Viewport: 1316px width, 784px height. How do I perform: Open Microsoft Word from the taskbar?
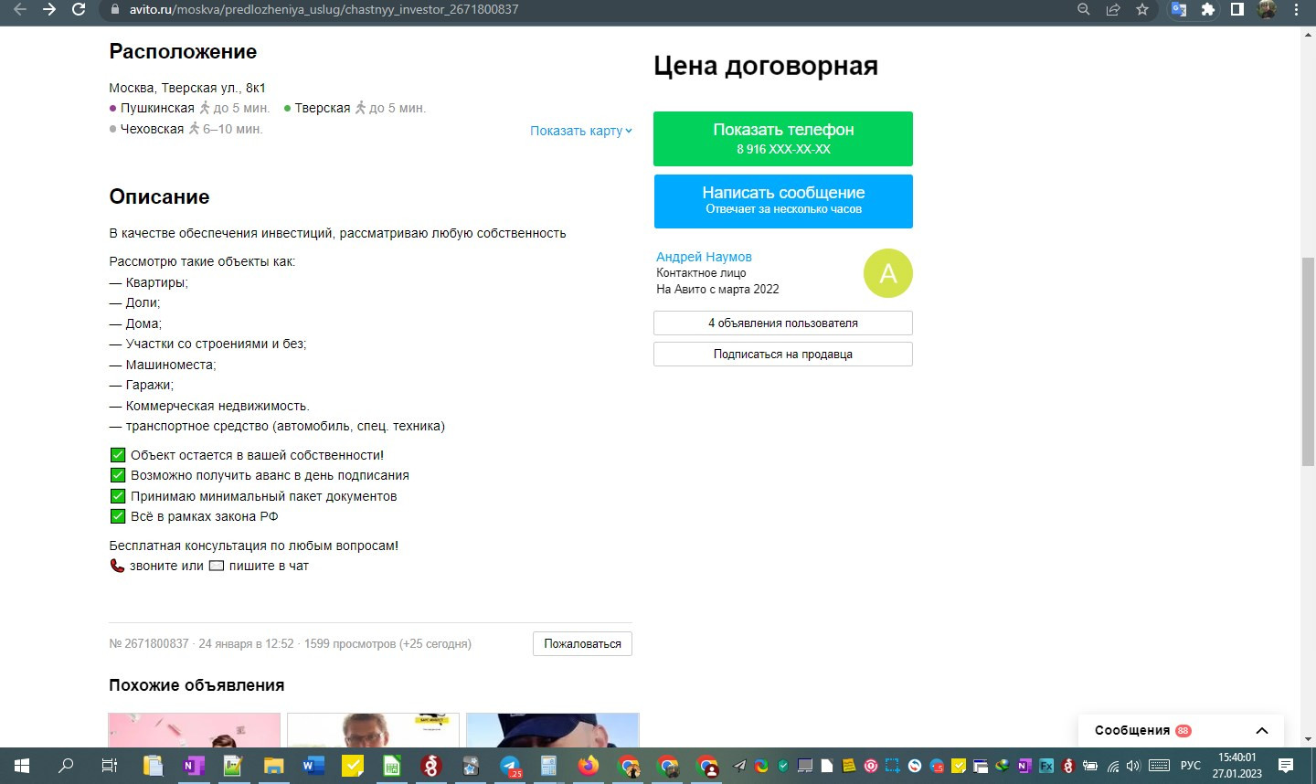[x=313, y=766]
